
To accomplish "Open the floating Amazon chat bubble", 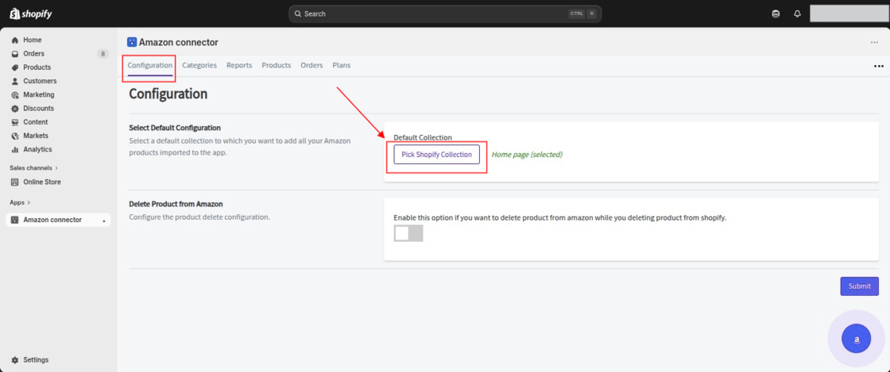I will point(856,339).
